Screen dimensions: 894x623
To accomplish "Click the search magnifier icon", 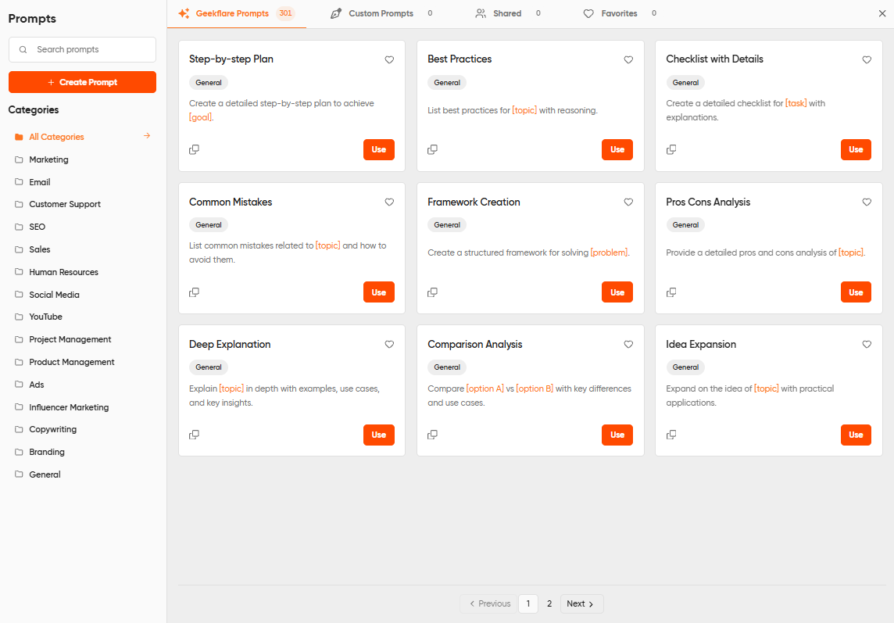I will (x=24, y=49).
